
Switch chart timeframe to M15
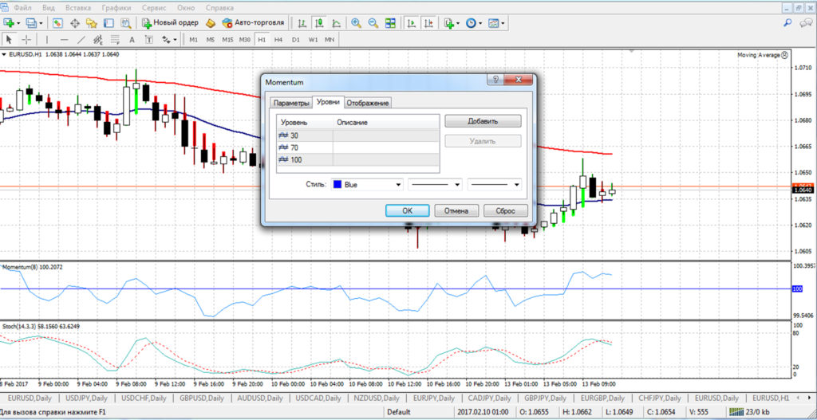[227, 39]
